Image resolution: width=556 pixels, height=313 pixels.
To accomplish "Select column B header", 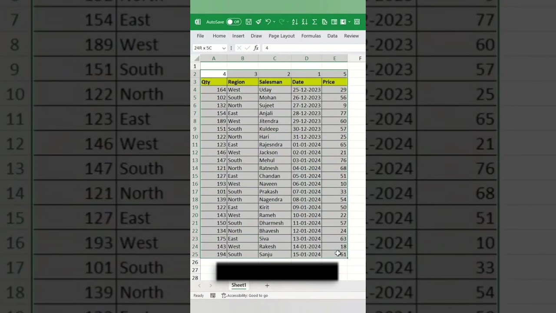I will (242, 58).
